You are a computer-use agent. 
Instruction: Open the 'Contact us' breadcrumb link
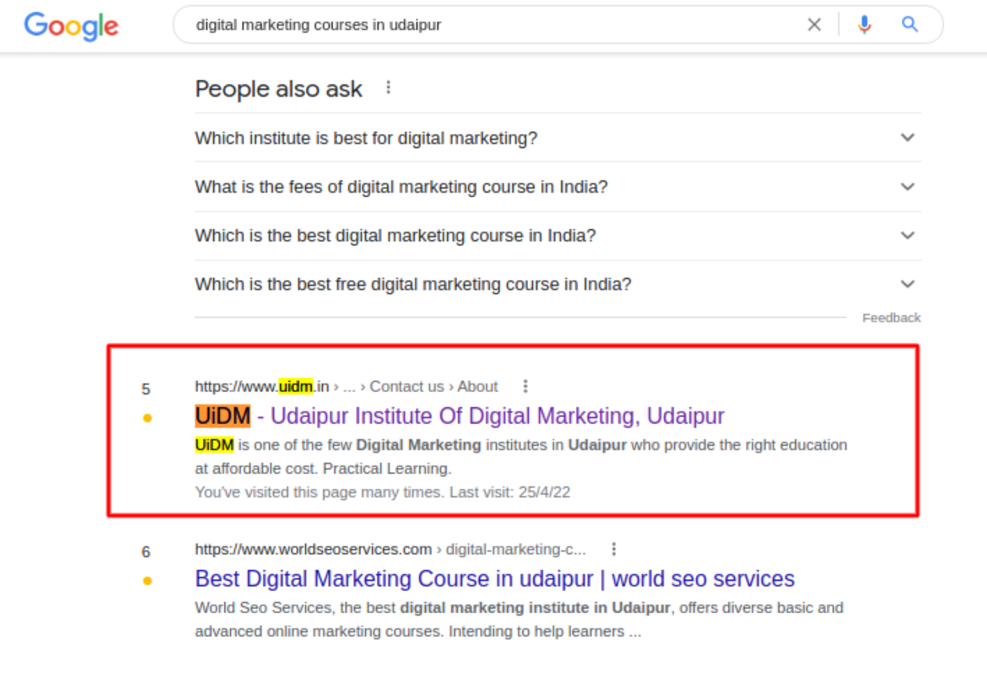pyautogui.click(x=407, y=386)
